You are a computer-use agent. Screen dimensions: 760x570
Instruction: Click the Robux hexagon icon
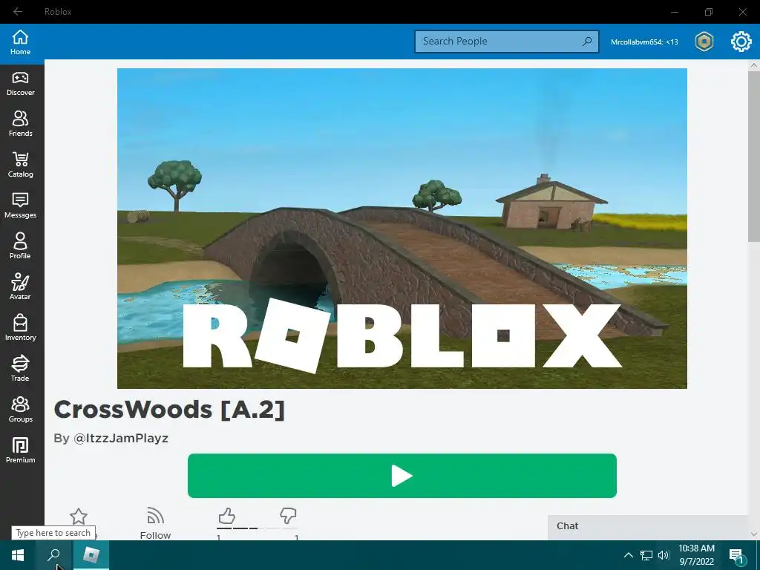704,42
